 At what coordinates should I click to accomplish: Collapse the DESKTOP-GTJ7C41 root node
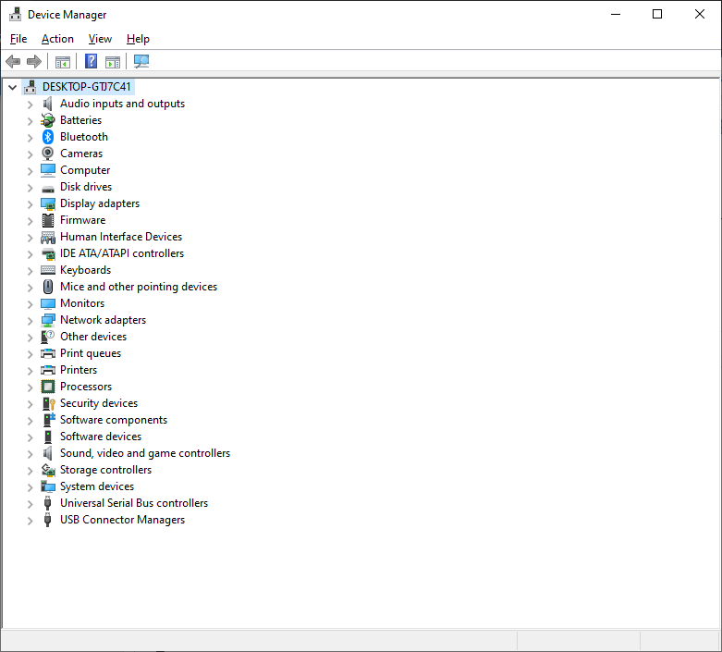click(12, 87)
